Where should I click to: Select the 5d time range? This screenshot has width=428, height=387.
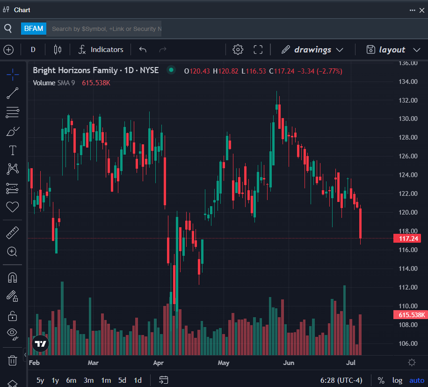[x=122, y=380]
